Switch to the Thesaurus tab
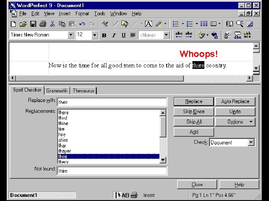The image size is (269, 201). click(x=84, y=90)
